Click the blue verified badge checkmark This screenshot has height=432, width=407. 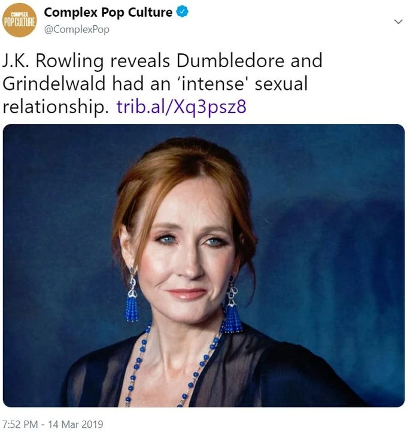click(x=182, y=12)
